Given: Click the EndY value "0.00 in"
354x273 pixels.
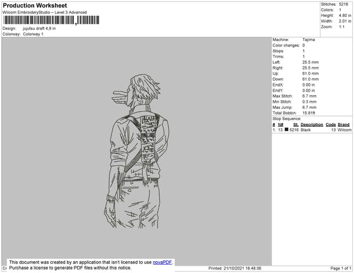Looking at the screenshot, I should click(309, 90).
